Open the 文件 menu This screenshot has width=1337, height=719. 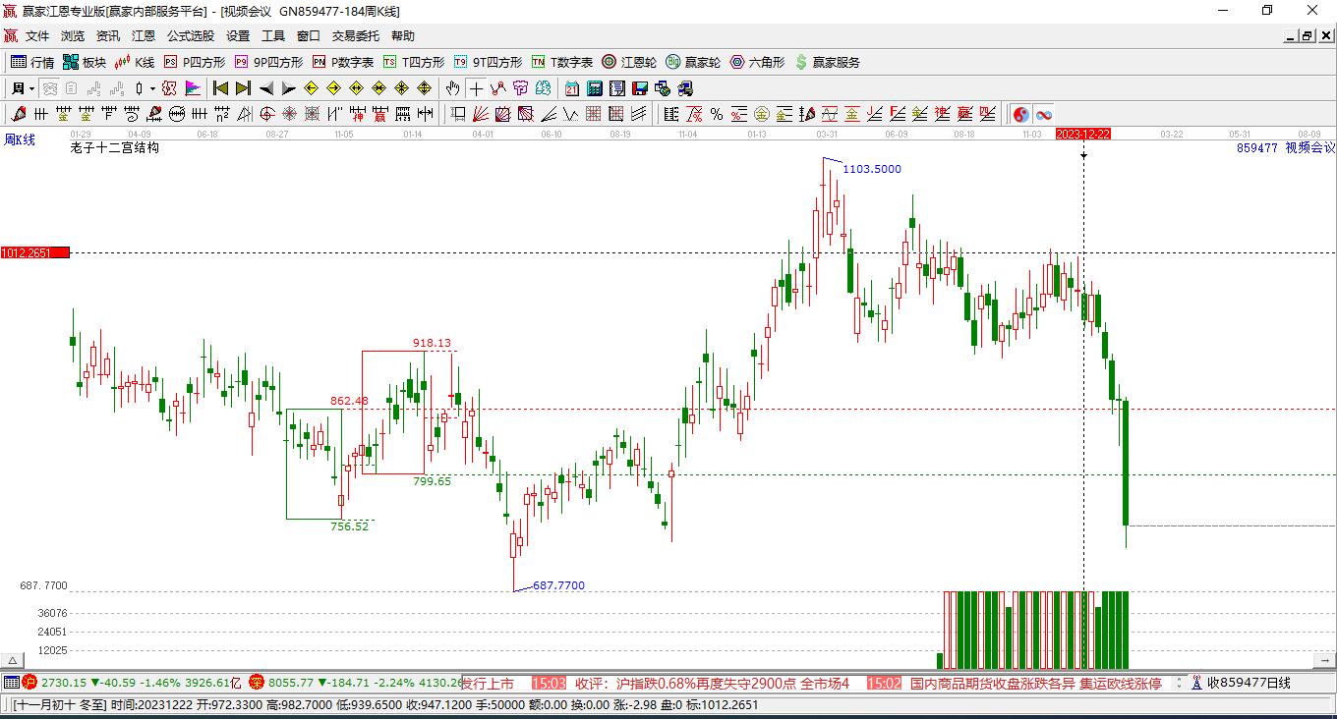(37, 36)
